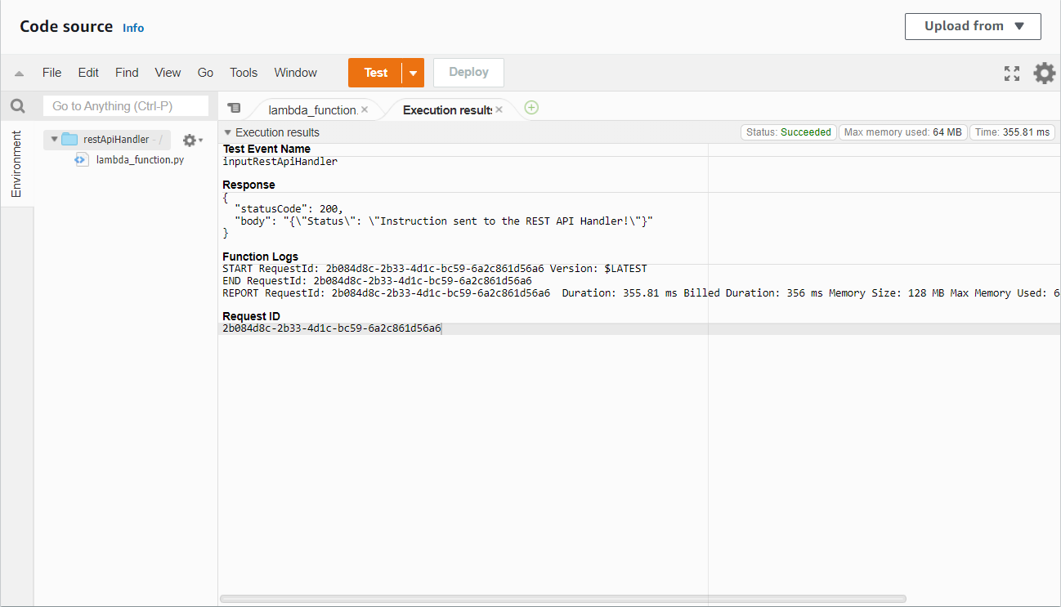Toggle fullscreen editor mode
The image size is (1061, 607).
1012,74
